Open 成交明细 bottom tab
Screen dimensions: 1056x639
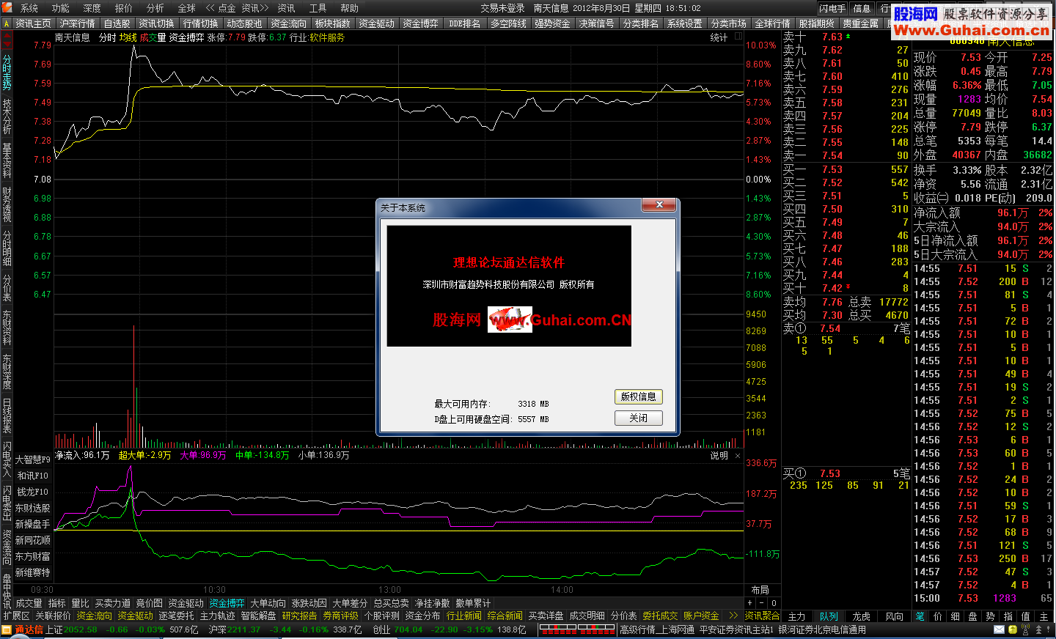[x=587, y=616]
